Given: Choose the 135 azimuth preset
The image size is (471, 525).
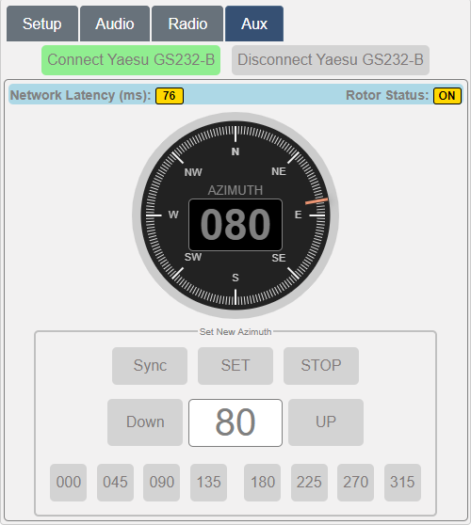Looking at the screenshot, I should [x=208, y=483].
